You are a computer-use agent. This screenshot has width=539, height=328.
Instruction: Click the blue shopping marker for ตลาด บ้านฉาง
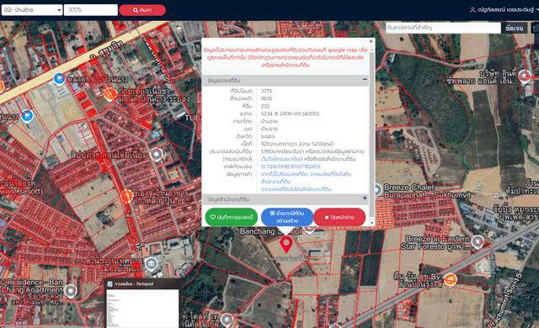(x=59, y=78)
